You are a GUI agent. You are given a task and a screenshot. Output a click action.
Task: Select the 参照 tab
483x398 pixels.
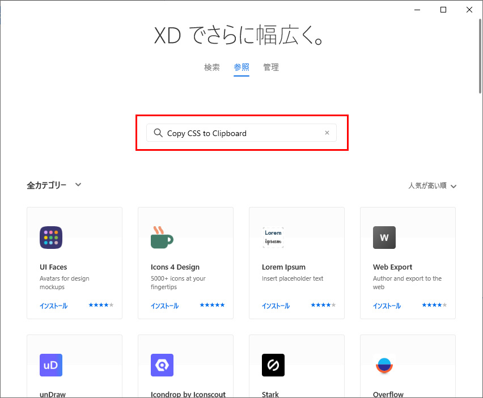pyautogui.click(x=241, y=67)
